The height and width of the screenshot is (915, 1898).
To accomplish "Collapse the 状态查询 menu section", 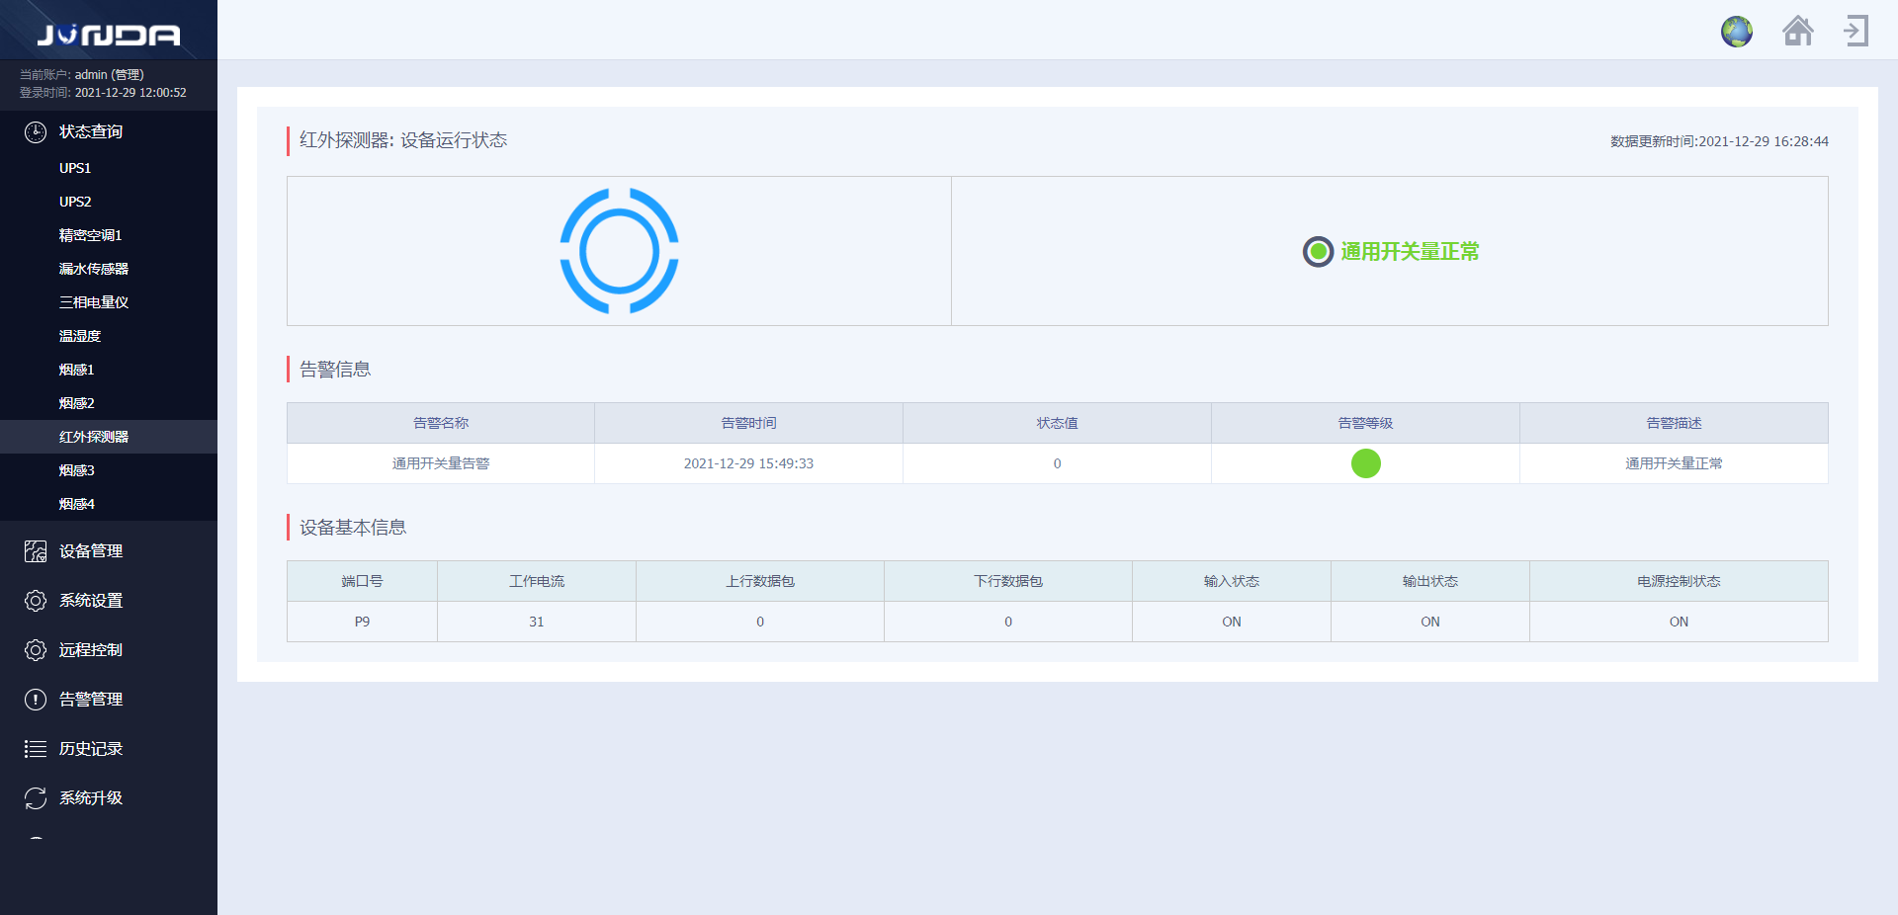I will [x=91, y=132].
